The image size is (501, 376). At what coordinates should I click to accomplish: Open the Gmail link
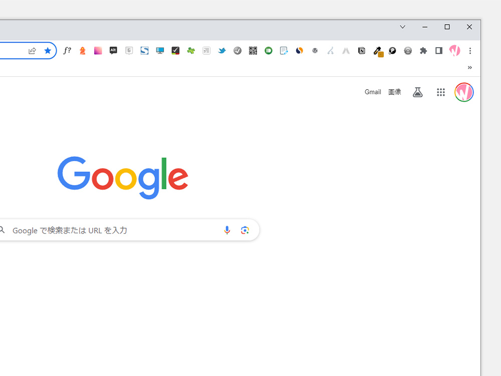pyautogui.click(x=373, y=92)
